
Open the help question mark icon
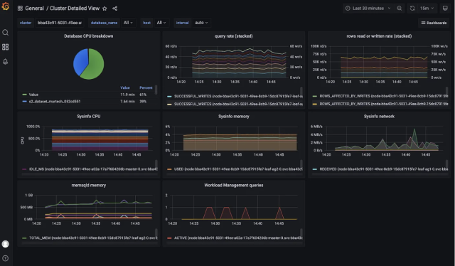click(x=5, y=258)
